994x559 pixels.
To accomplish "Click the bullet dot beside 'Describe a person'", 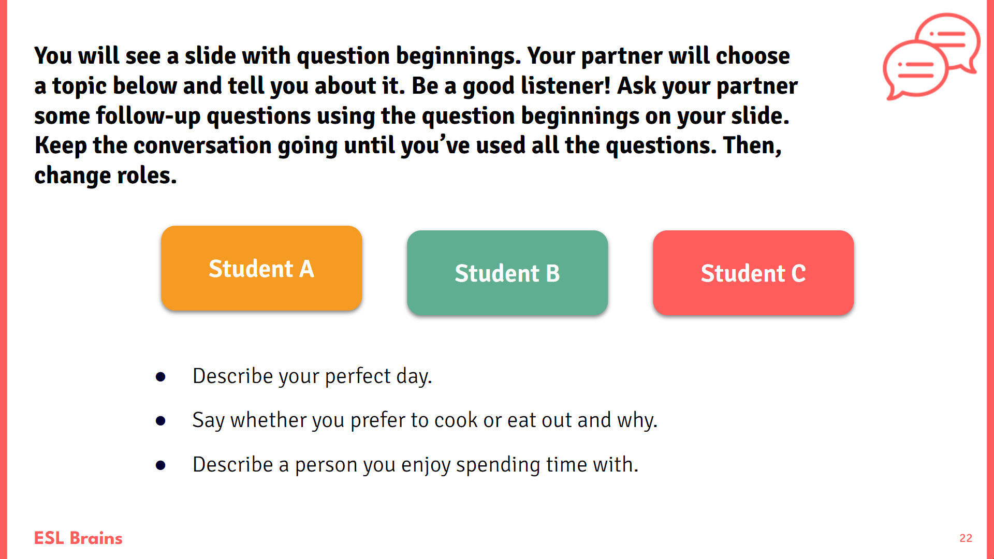I will tap(160, 465).
